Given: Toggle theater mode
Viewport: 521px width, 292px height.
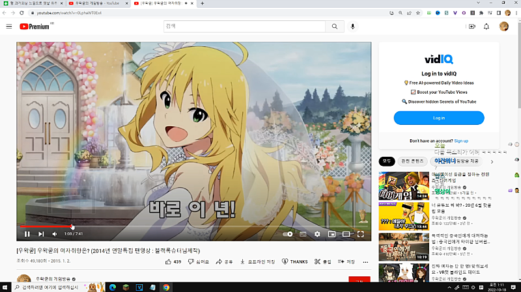Looking at the screenshot, I should coord(346,234).
